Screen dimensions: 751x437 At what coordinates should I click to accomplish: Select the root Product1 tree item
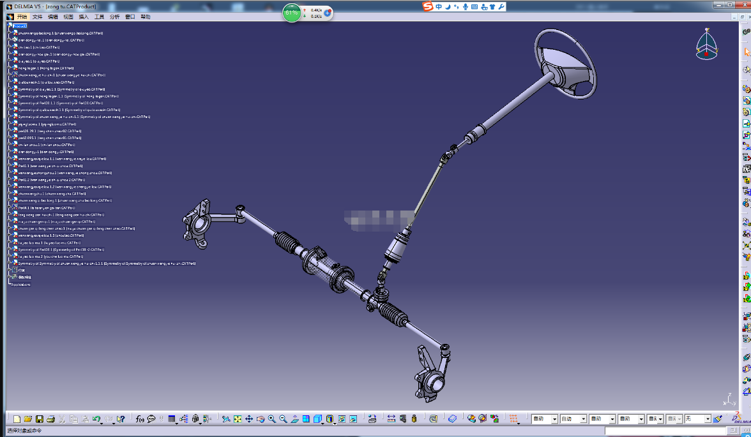click(20, 26)
